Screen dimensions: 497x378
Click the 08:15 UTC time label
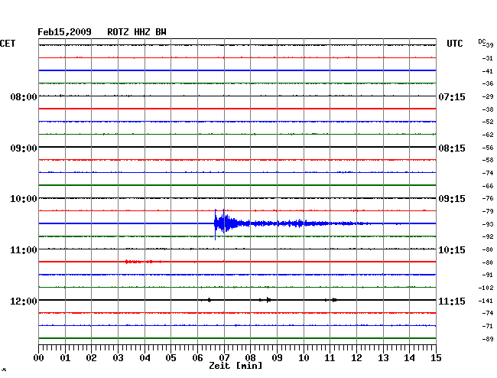click(x=452, y=148)
